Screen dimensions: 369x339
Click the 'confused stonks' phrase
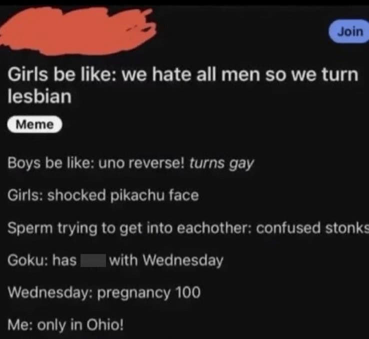(x=312, y=228)
